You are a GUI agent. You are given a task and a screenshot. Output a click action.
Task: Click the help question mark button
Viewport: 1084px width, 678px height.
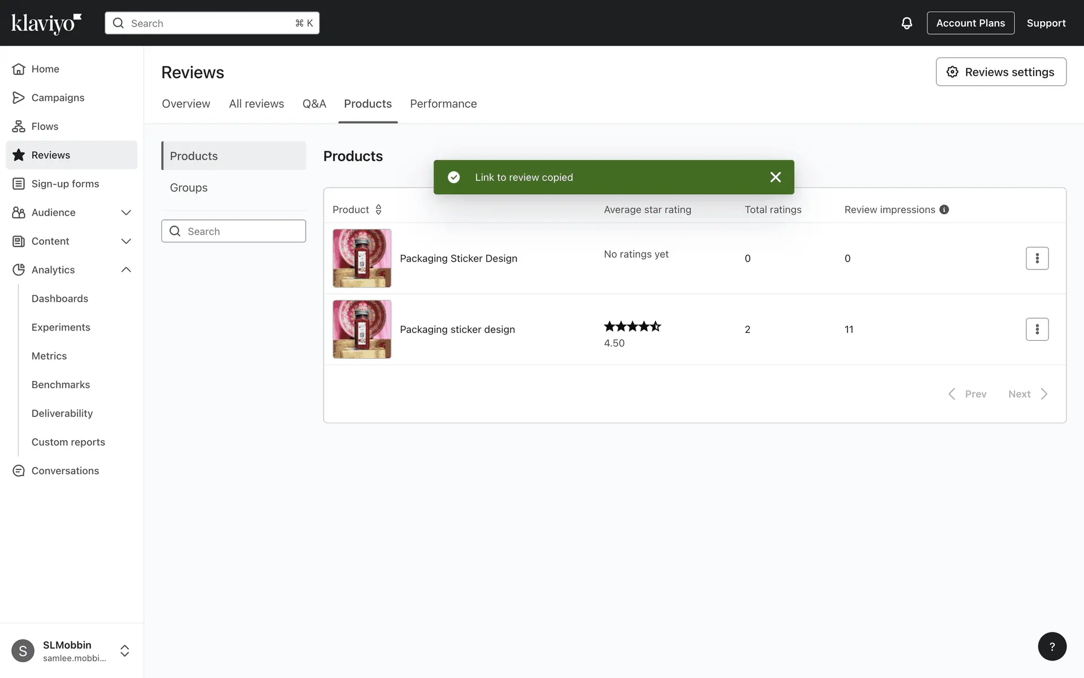tap(1052, 646)
